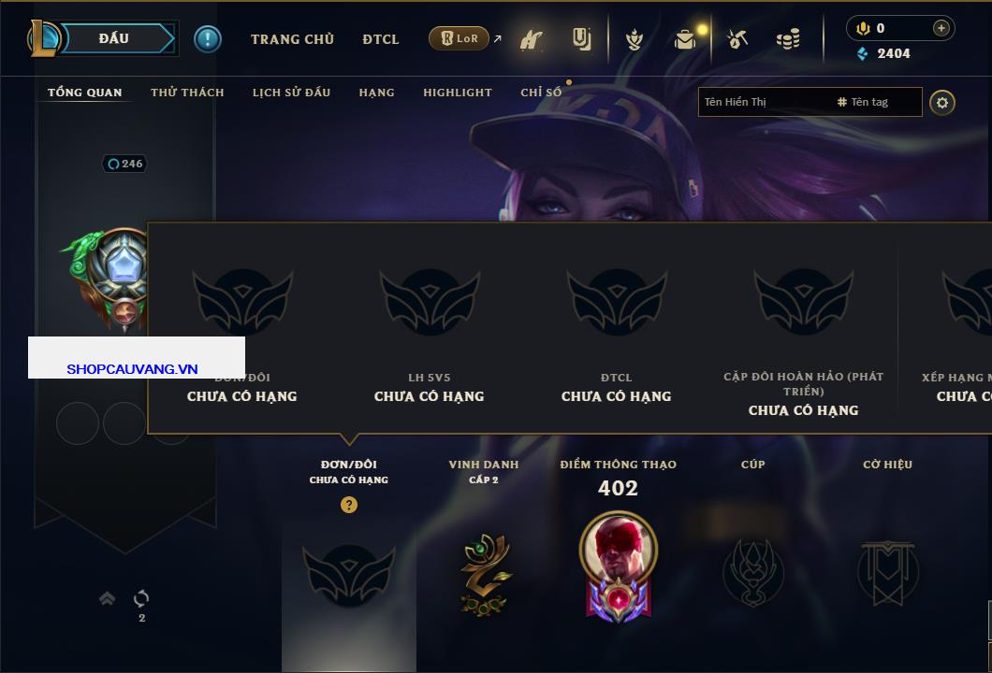Open the ĐTCL menu item
This screenshot has height=673, width=992.
click(381, 39)
